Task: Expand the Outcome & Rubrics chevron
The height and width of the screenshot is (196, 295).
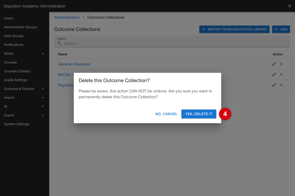Action: [43, 89]
